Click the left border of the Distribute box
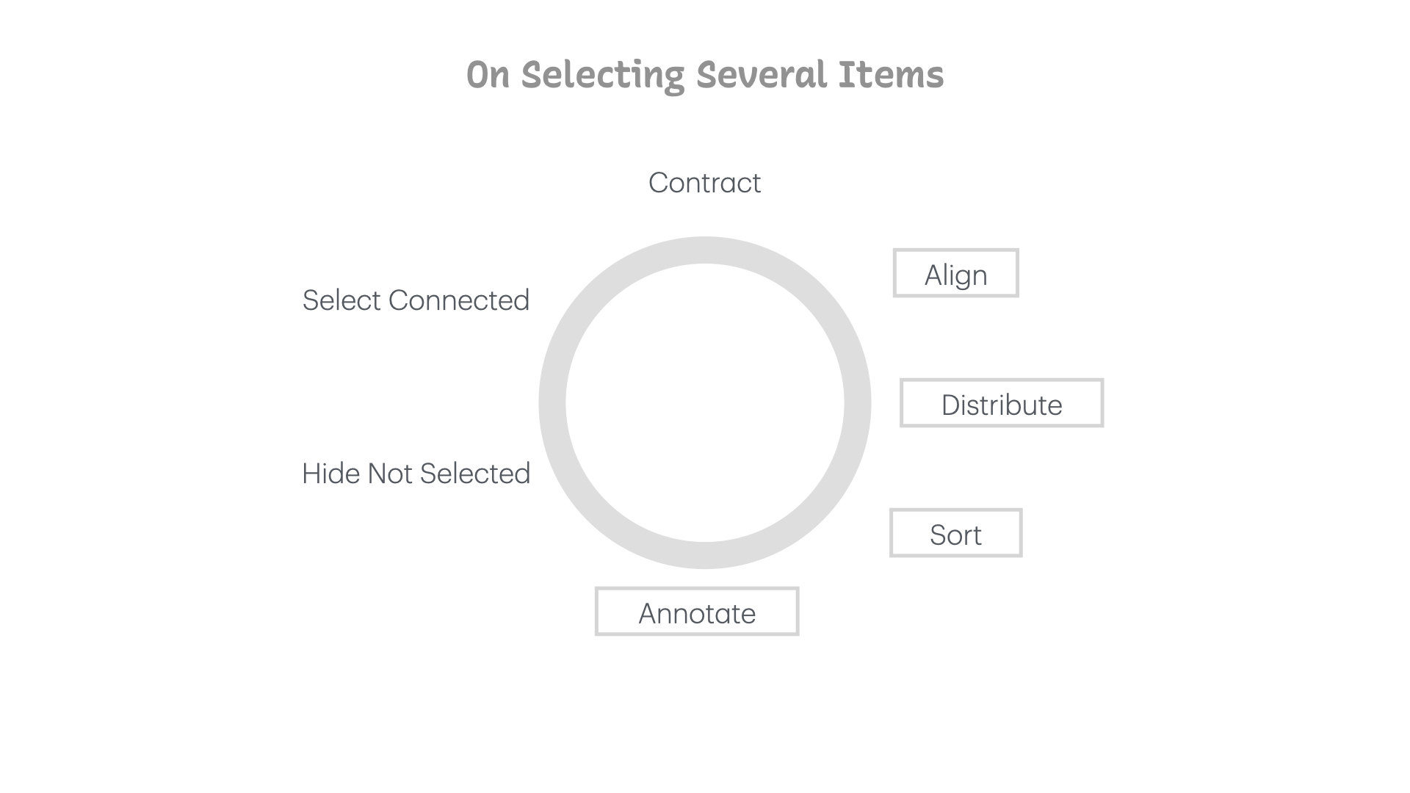This screenshot has width=1410, height=793. 902,403
